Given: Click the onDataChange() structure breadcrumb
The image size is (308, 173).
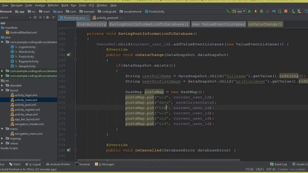Looking at the screenshot, I should [x=265, y=25].
